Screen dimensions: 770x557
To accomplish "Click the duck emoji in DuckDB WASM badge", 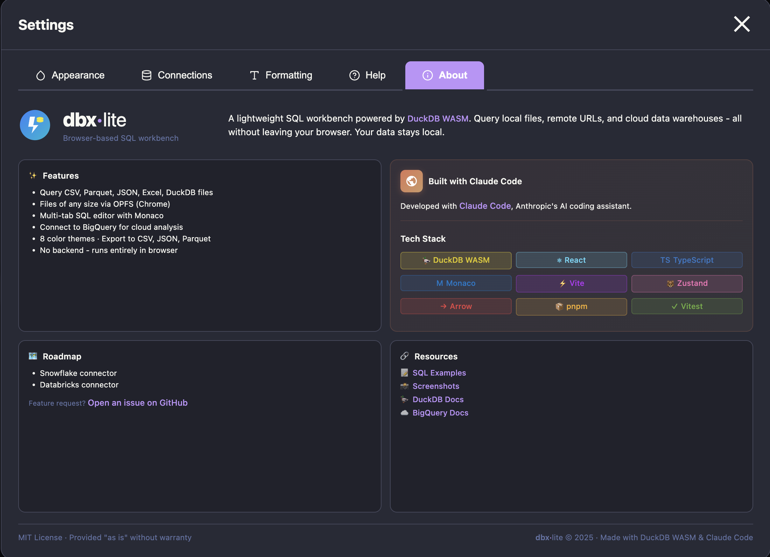I will pyautogui.click(x=426, y=261).
